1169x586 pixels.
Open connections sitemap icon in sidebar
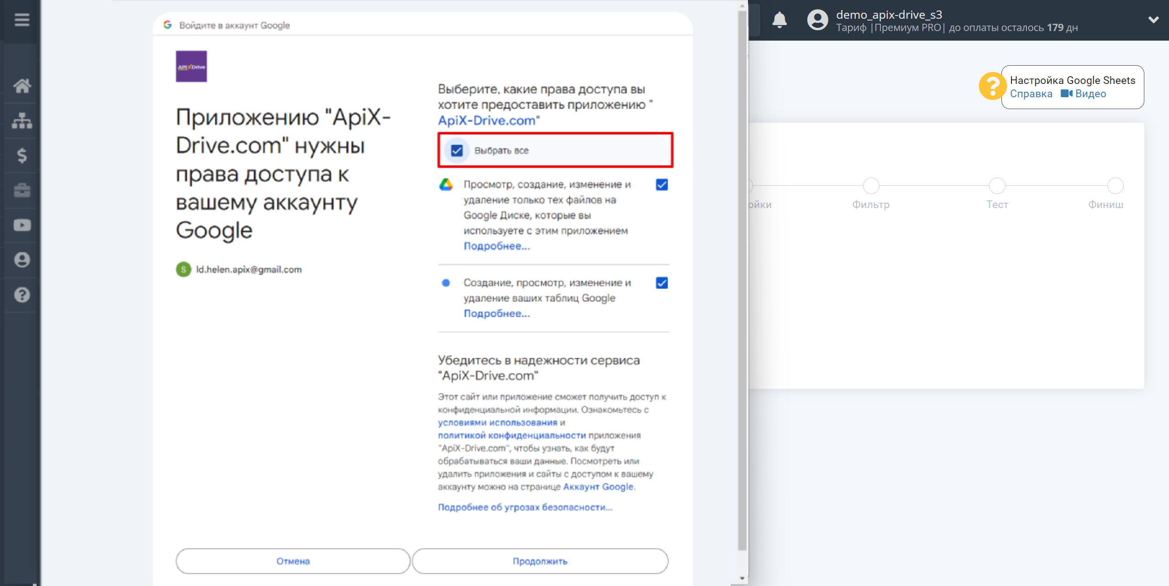tap(21, 120)
